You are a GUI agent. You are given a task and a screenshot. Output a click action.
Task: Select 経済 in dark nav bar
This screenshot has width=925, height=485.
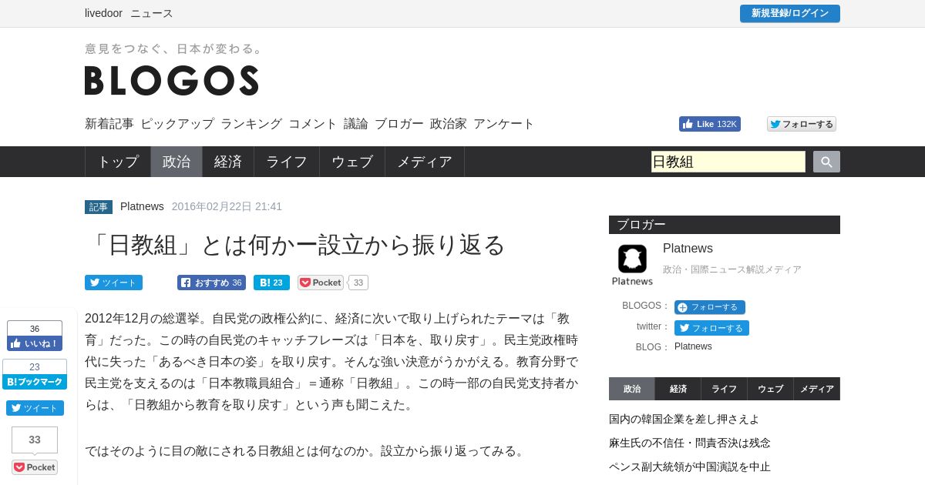click(228, 162)
